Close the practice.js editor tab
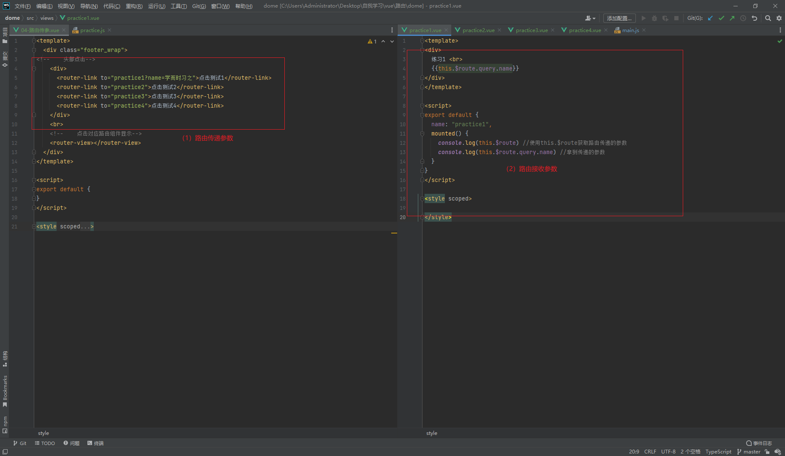The image size is (785, 456). [x=109, y=30]
